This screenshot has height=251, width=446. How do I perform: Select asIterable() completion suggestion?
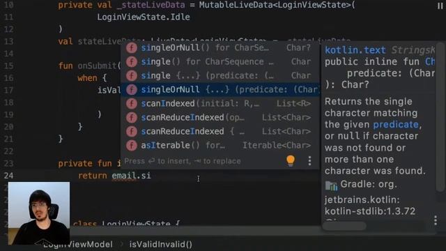click(220, 146)
